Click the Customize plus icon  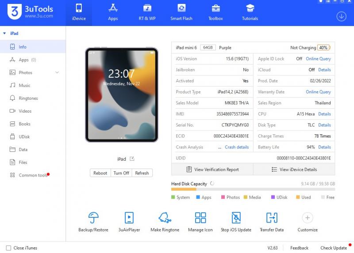308,218
